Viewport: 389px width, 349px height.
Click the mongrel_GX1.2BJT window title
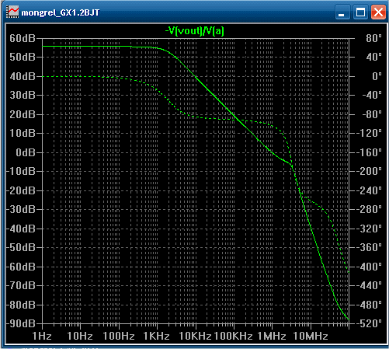tap(61, 12)
